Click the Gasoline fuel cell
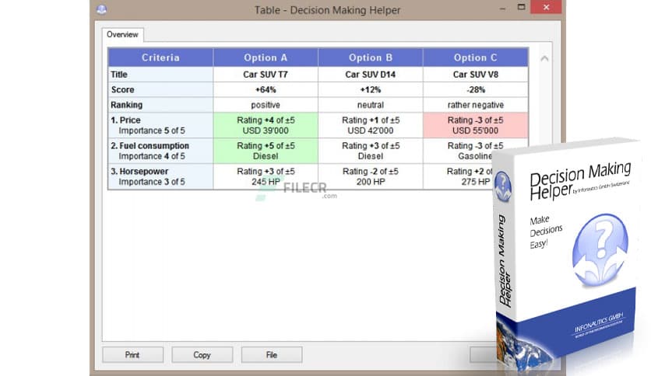651x376 pixels. point(475,151)
